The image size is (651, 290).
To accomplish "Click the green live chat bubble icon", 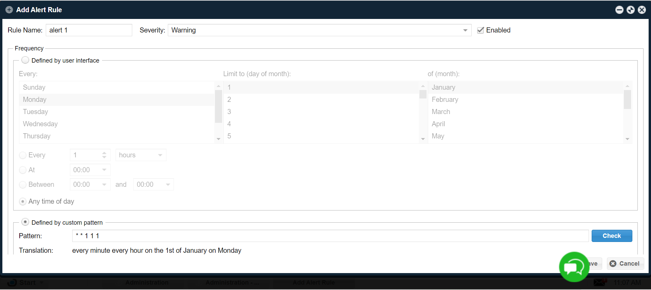I will point(574,267).
